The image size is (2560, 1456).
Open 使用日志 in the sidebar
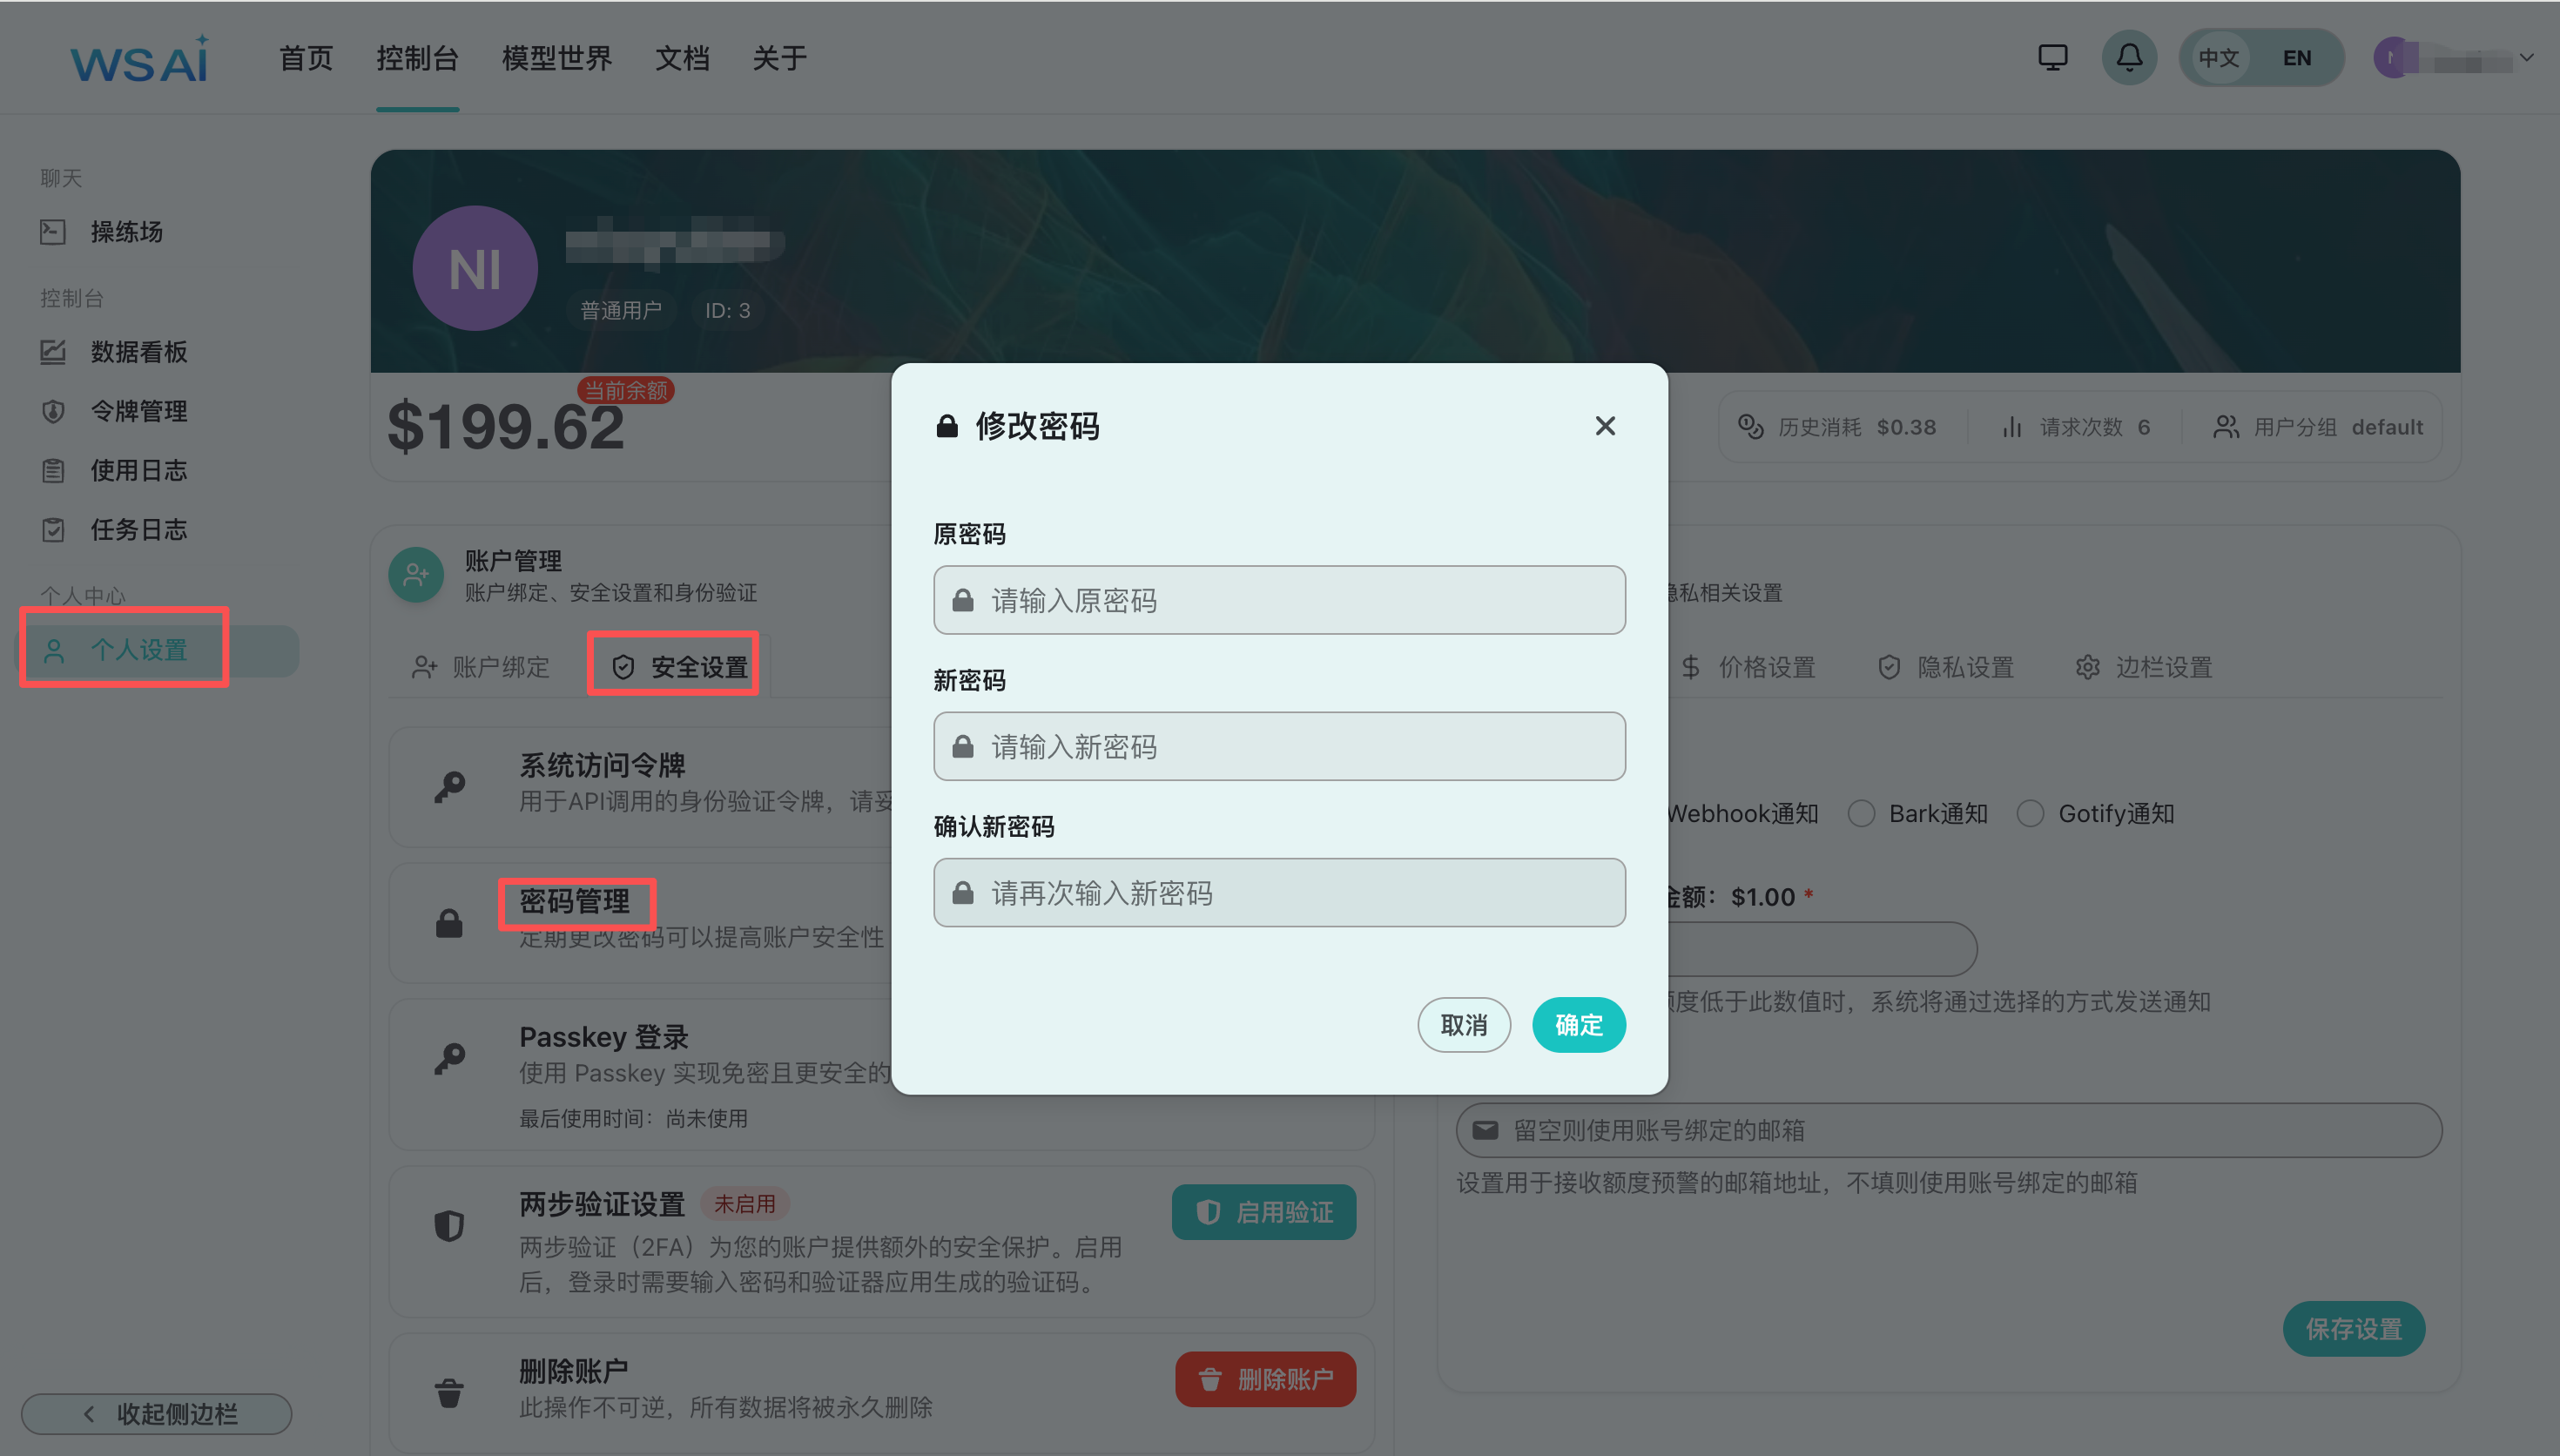click(139, 470)
